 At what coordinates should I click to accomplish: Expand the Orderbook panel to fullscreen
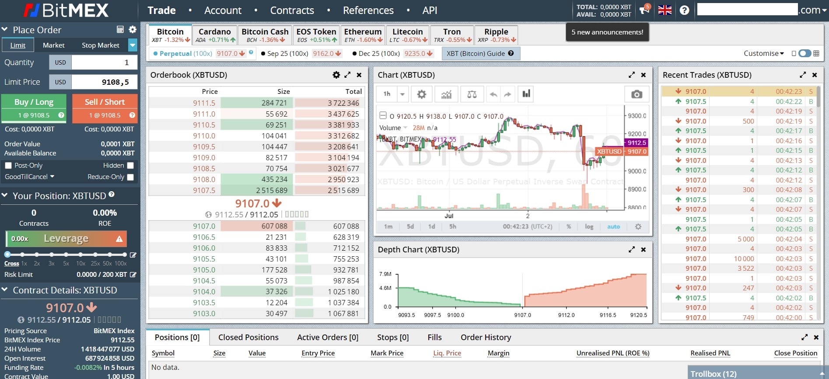347,75
